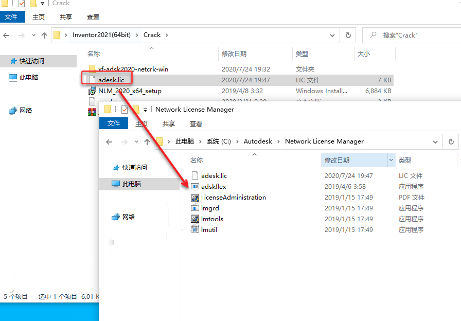Click the Crack breadcrumb segment
The height and width of the screenshot is (321, 461).
pos(152,35)
